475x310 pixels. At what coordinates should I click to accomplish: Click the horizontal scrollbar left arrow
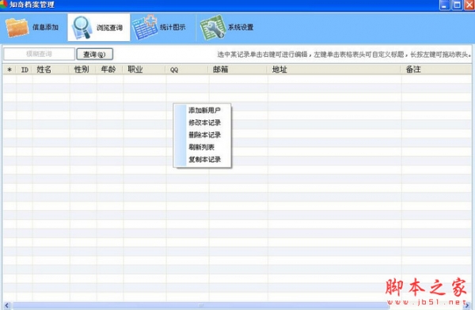point(7,305)
